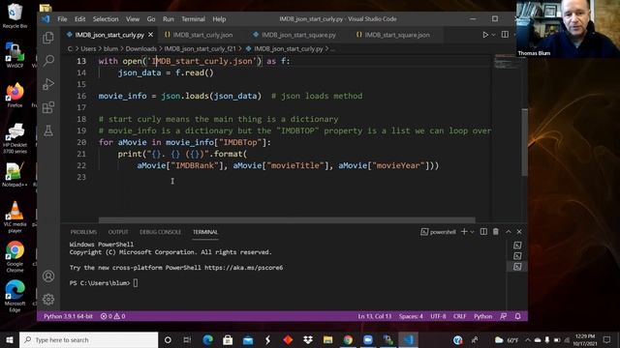The width and height of the screenshot is (620, 348).
Task: Open Microsoft Edge from the taskbar
Action: click(x=207, y=339)
